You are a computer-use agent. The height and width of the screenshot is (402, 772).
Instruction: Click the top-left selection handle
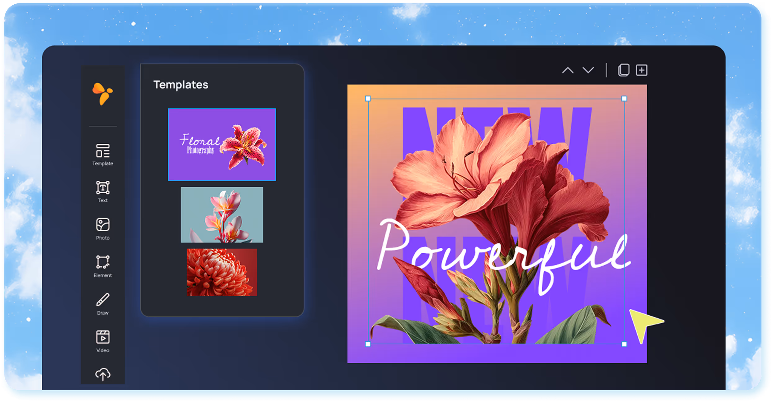pos(368,98)
